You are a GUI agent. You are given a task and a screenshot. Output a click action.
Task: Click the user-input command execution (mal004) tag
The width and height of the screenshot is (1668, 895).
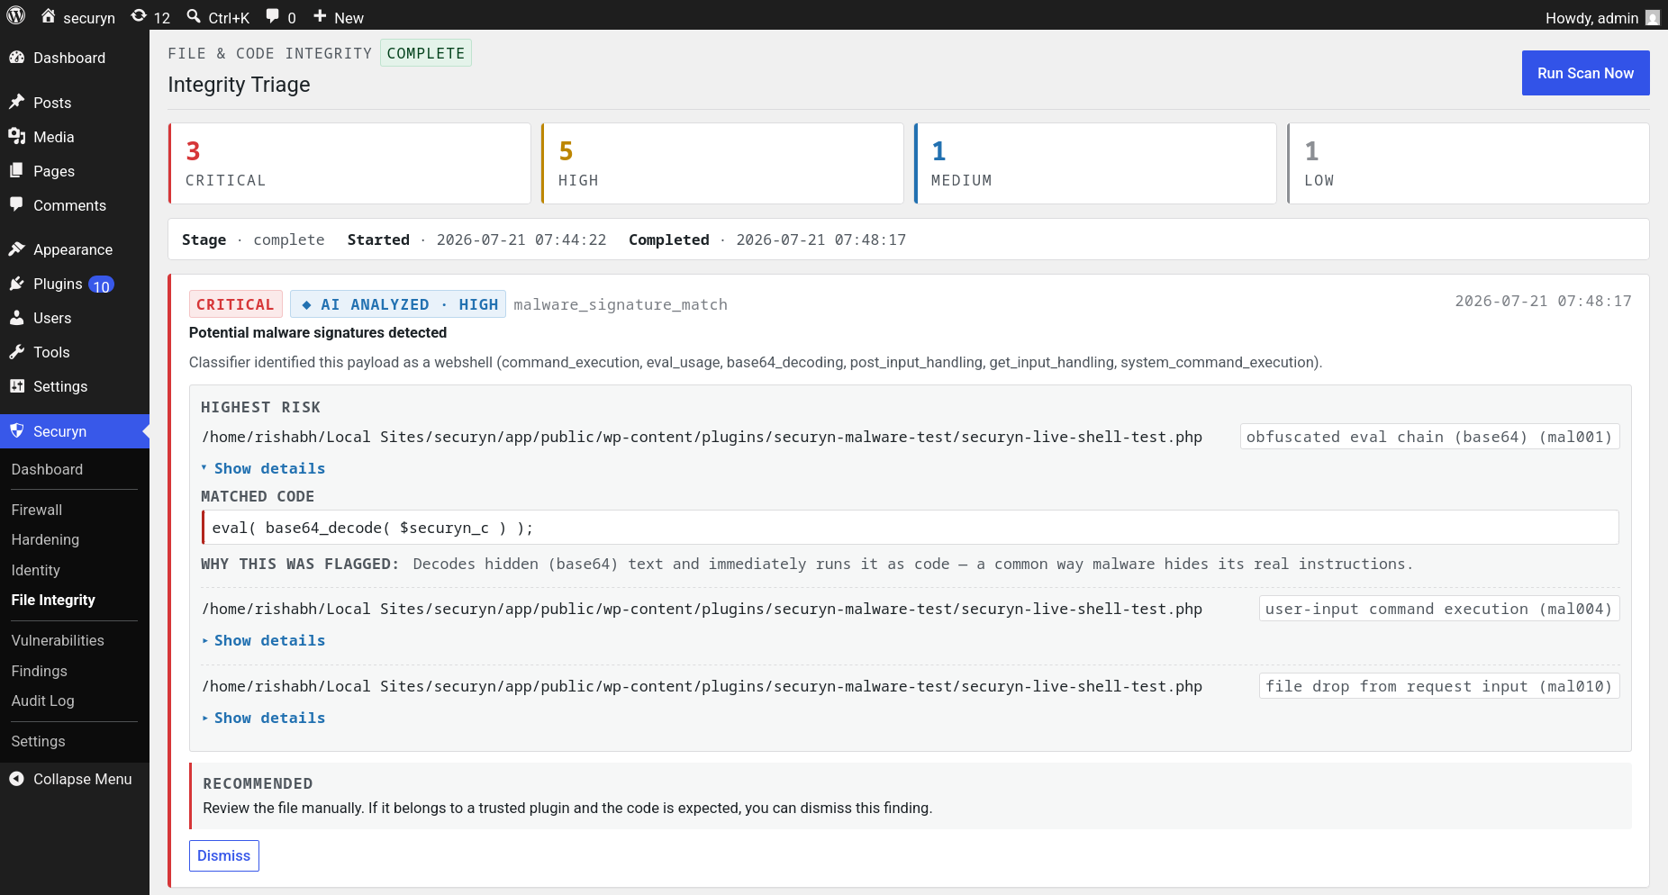(1439, 609)
